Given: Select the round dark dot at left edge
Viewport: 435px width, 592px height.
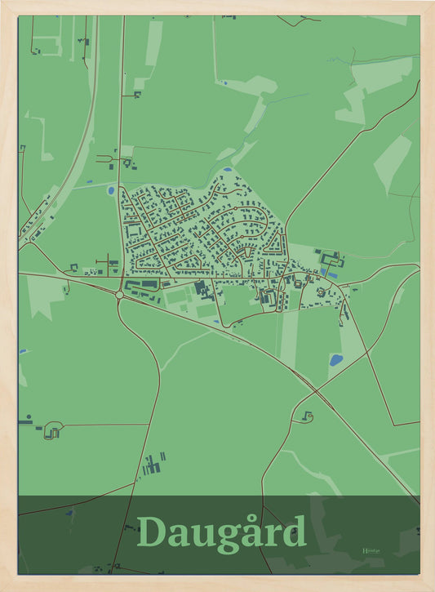Looking at the screenshot, I should tap(29, 416).
